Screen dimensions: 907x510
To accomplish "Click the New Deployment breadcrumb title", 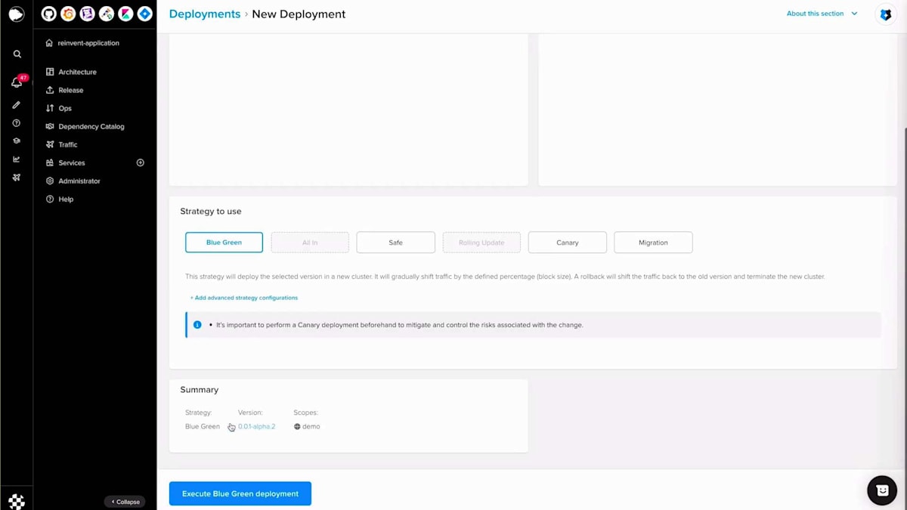I will [x=299, y=14].
